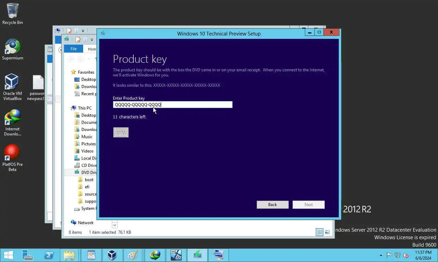Switch to File Explorer on the taskbar
This screenshot has width=438, height=262.
click(69, 255)
